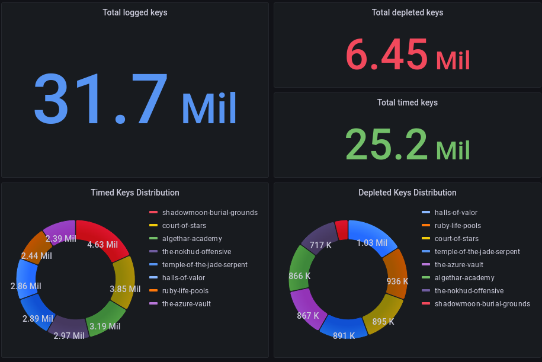Pick green swatch beside algethar-academy in Depleted Keys legend

[x=426, y=278]
